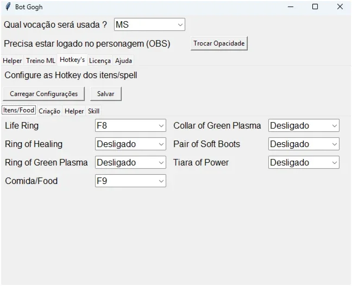Open the Comida/Food hotkey dropdown

[130, 181]
